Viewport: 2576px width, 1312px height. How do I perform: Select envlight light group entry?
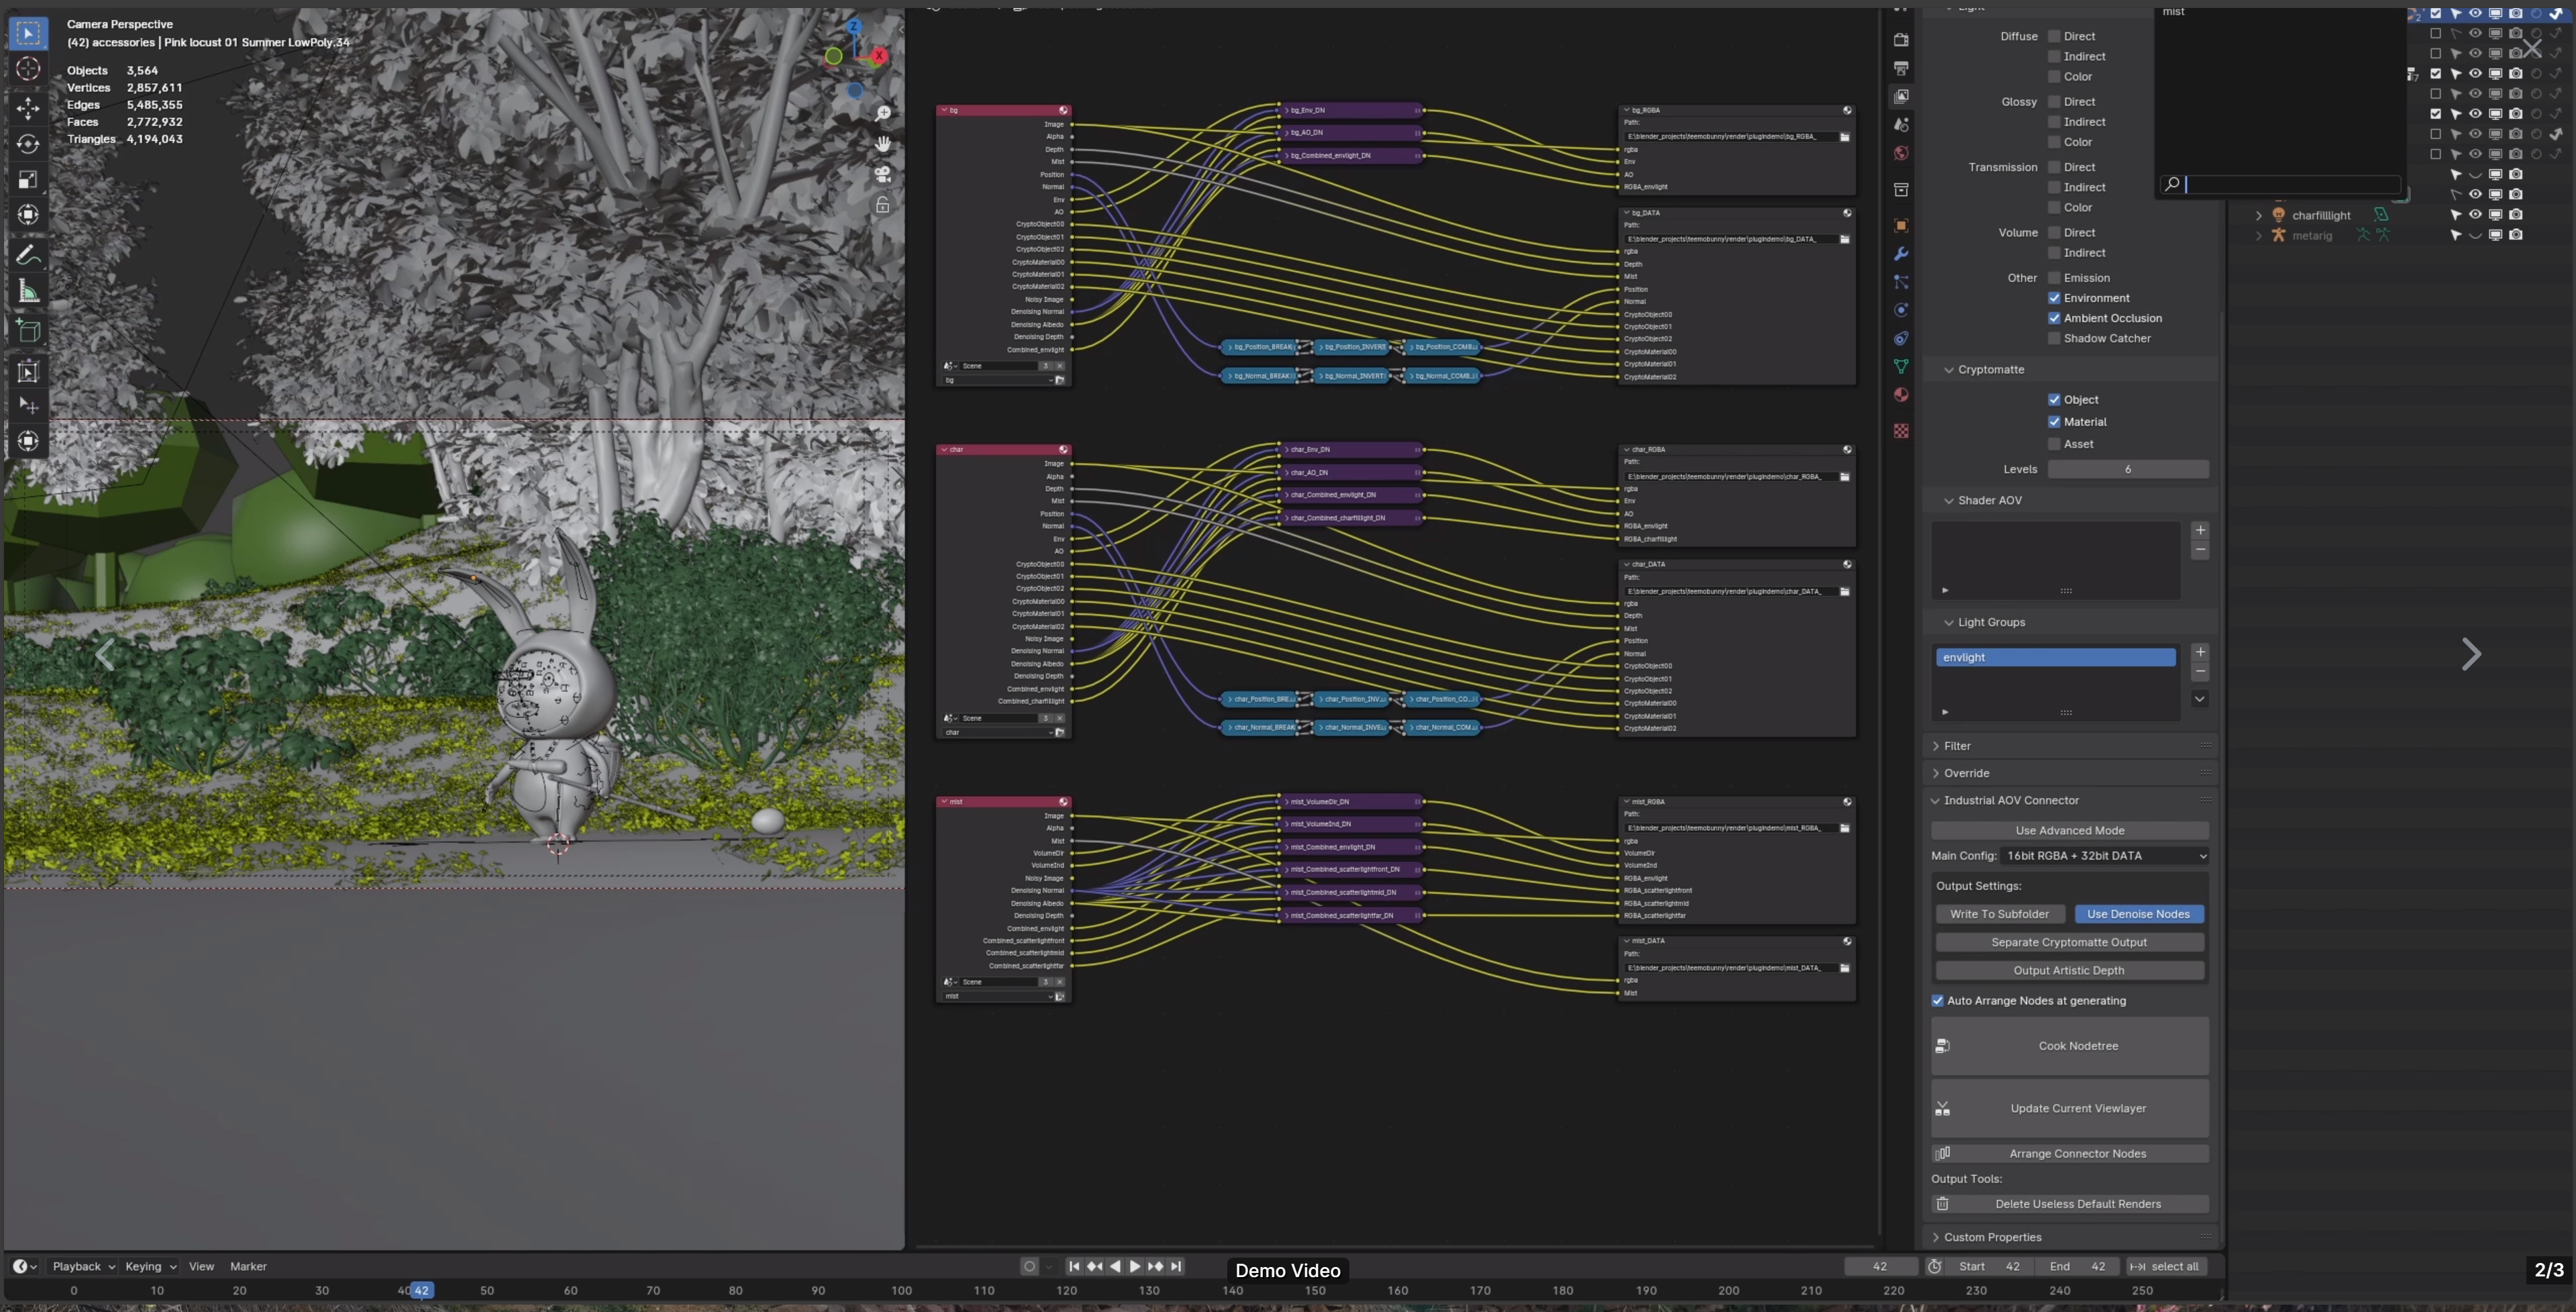(2055, 658)
